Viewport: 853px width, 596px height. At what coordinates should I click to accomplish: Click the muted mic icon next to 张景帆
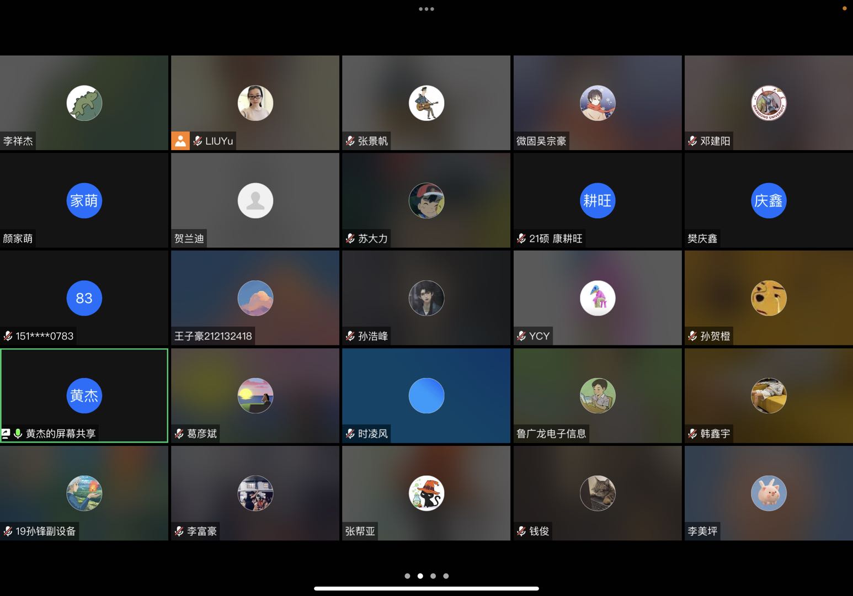[350, 141]
